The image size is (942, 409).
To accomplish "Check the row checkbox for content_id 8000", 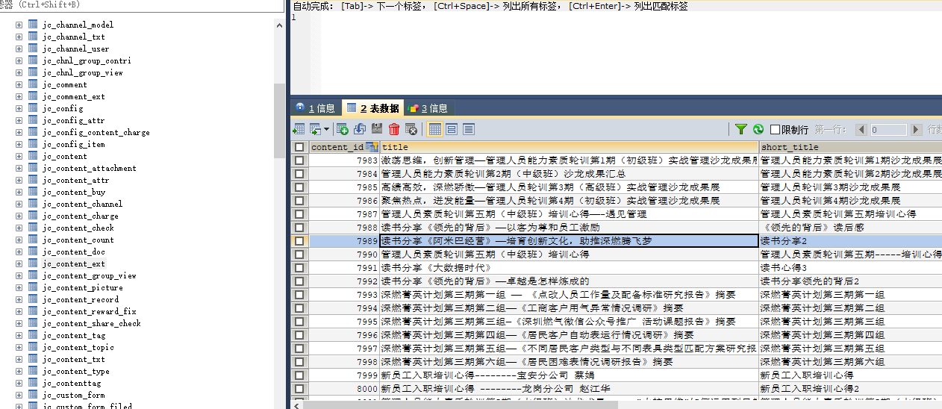I will [299, 389].
